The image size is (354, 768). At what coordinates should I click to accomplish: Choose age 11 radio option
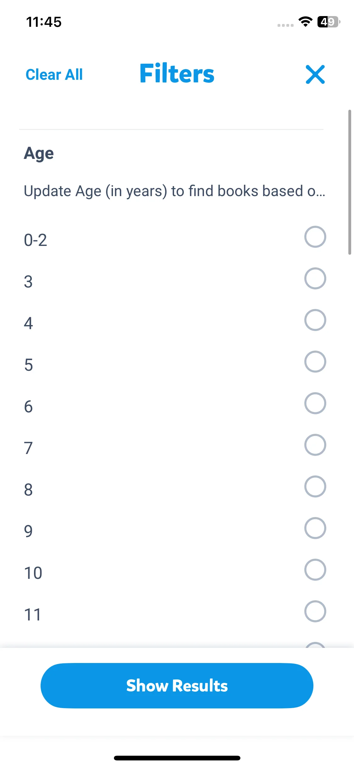click(315, 611)
